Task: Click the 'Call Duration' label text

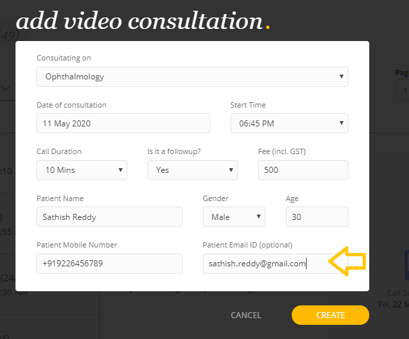Action: click(x=59, y=151)
